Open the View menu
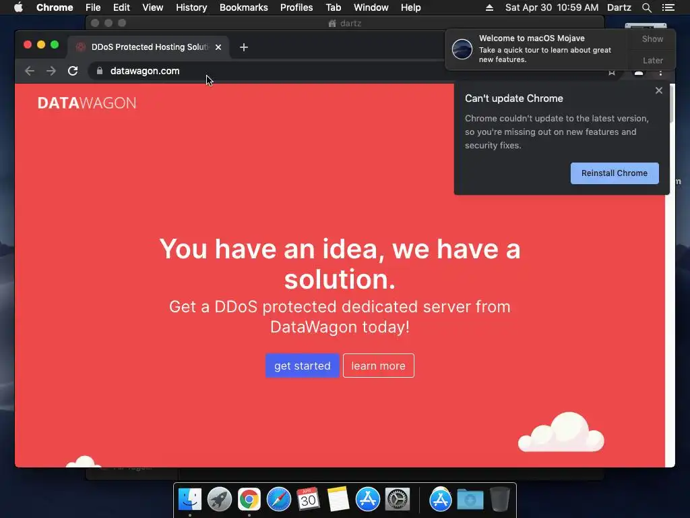This screenshot has width=690, height=518. coord(153,7)
